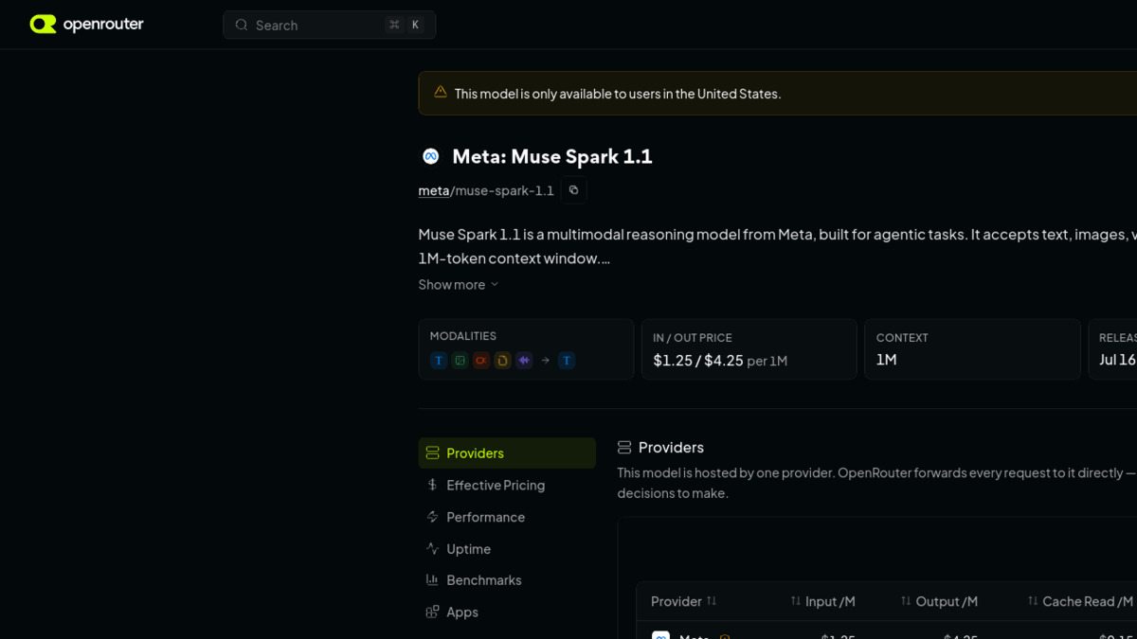Click the text input modality icon

(438, 361)
